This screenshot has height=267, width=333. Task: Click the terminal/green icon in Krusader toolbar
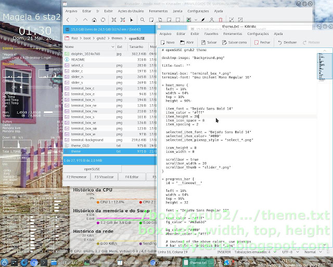(x=188, y=20)
